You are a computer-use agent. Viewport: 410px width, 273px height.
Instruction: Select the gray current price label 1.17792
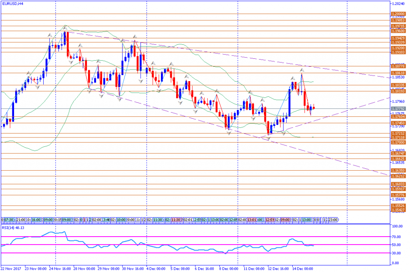pyautogui.click(x=399, y=108)
